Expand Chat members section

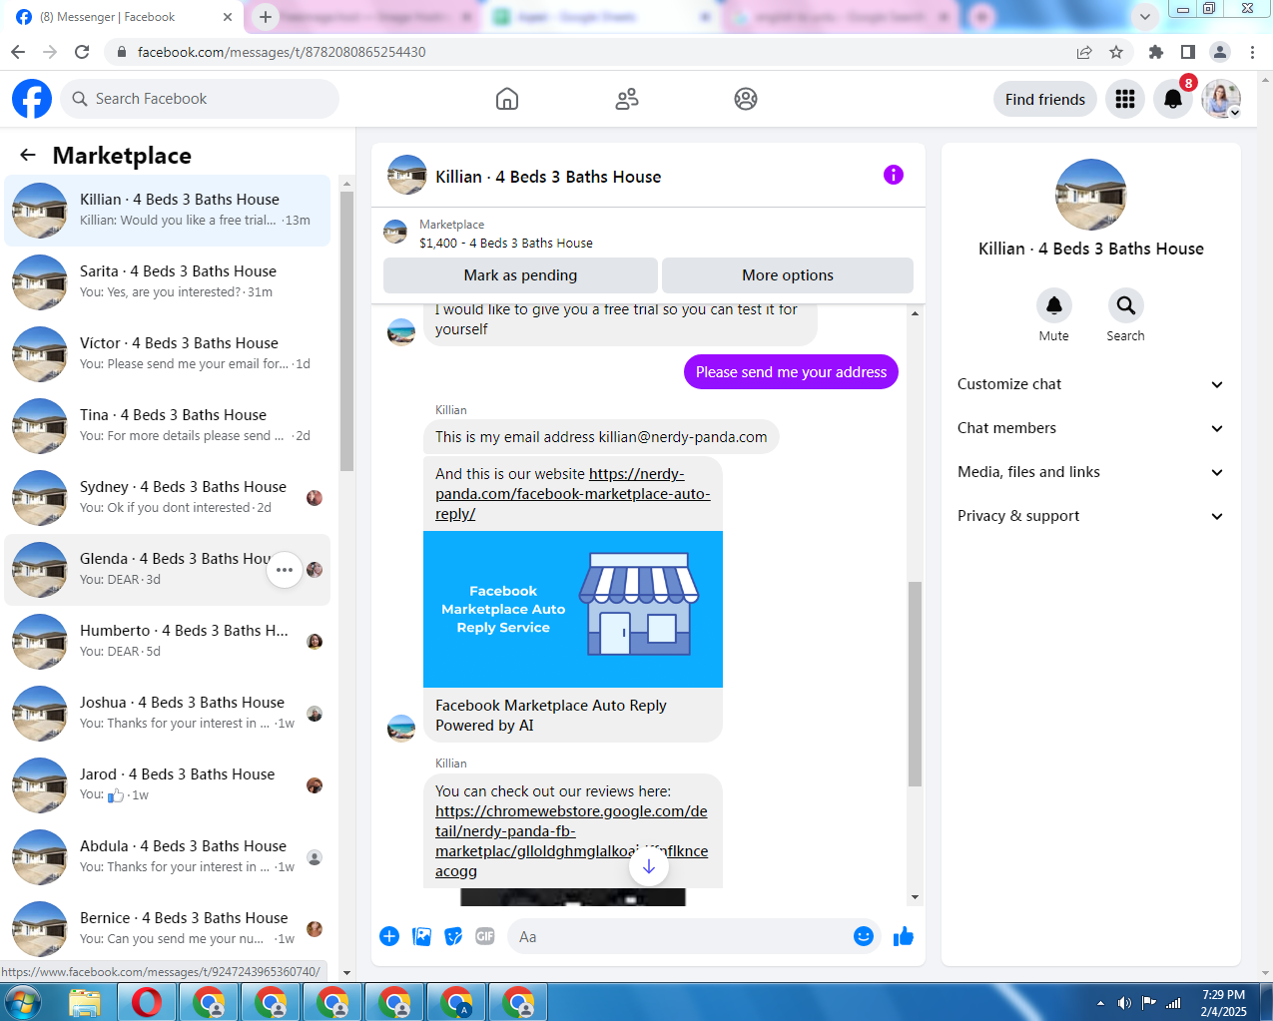[1090, 428]
